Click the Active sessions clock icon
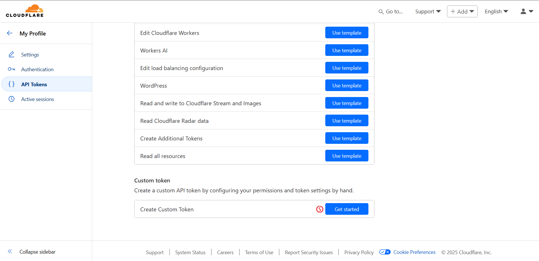The image size is (539, 261). (x=11, y=99)
